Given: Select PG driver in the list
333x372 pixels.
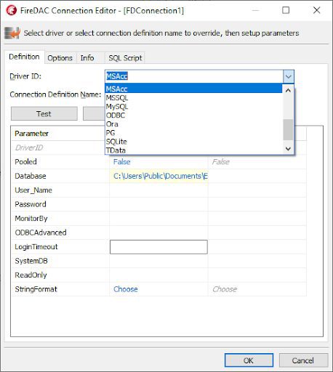Looking at the screenshot, I should pyautogui.click(x=193, y=132).
